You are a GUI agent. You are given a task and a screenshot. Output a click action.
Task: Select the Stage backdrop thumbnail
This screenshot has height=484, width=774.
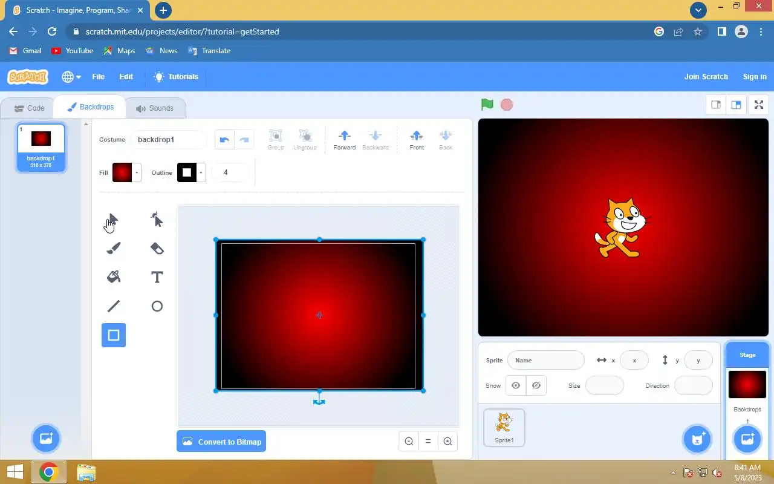pyautogui.click(x=747, y=385)
